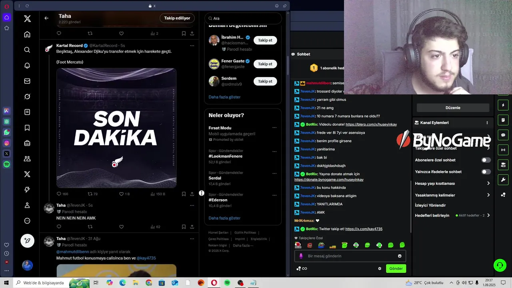Open the Windows notification center icon
The height and width of the screenshot is (288, 512).
[504, 283]
